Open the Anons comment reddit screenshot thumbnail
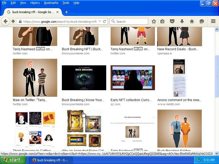 [x=179, y=78]
